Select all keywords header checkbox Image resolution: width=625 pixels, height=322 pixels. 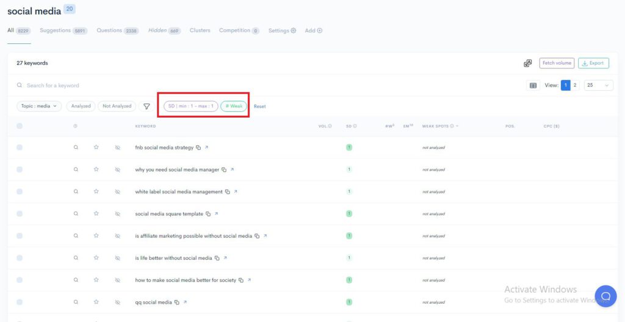coord(20,126)
